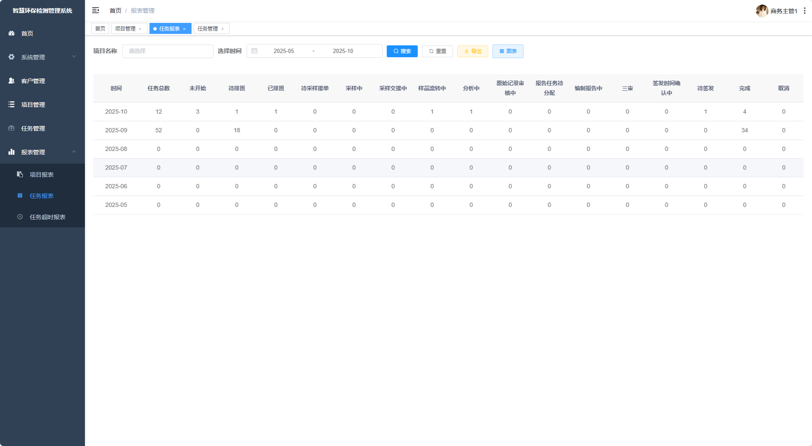Close the 任务管理 tab

223,29
